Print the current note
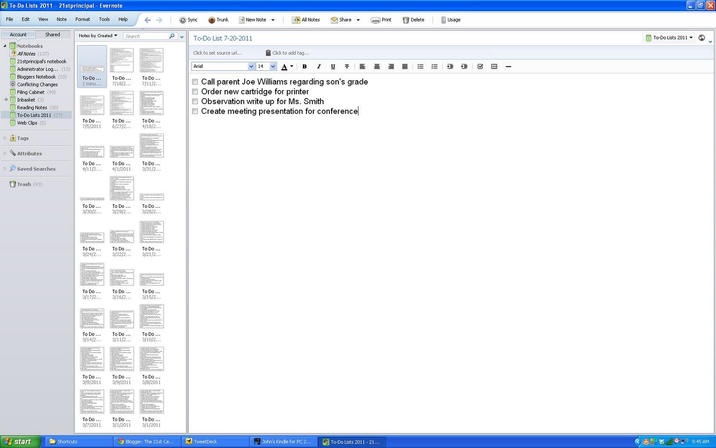 381,20
